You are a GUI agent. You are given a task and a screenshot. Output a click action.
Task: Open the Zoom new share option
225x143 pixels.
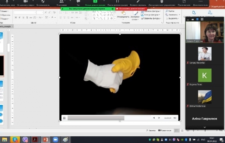coord(95,3)
